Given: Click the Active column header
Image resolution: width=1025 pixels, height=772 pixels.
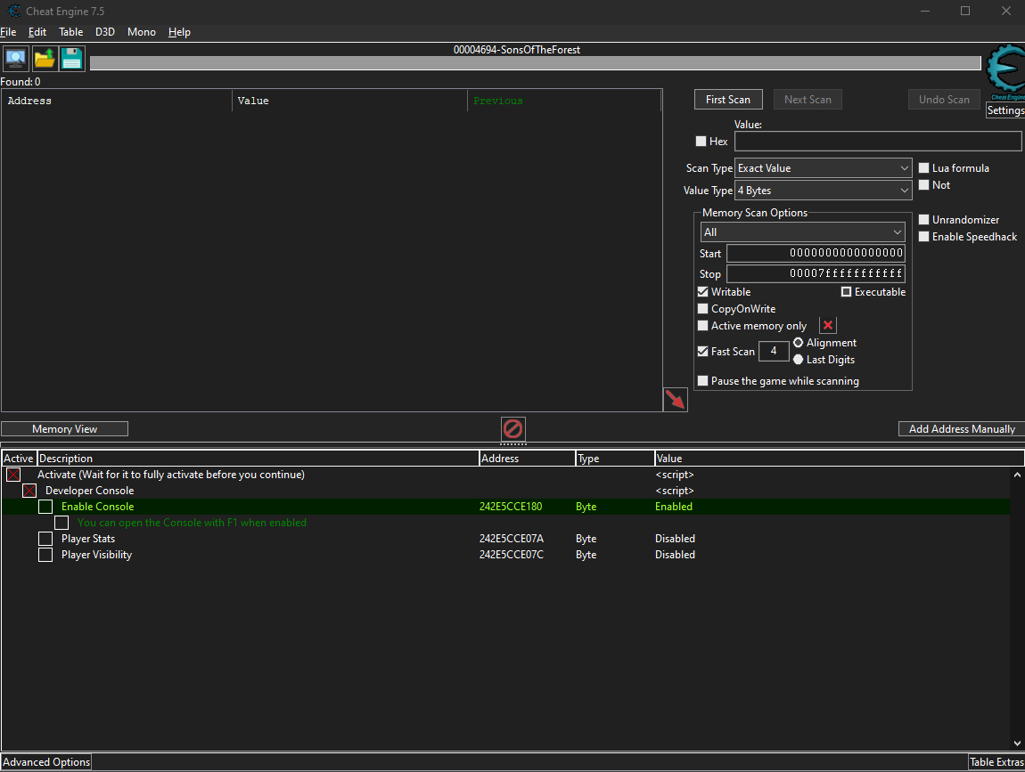Looking at the screenshot, I should (19, 459).
